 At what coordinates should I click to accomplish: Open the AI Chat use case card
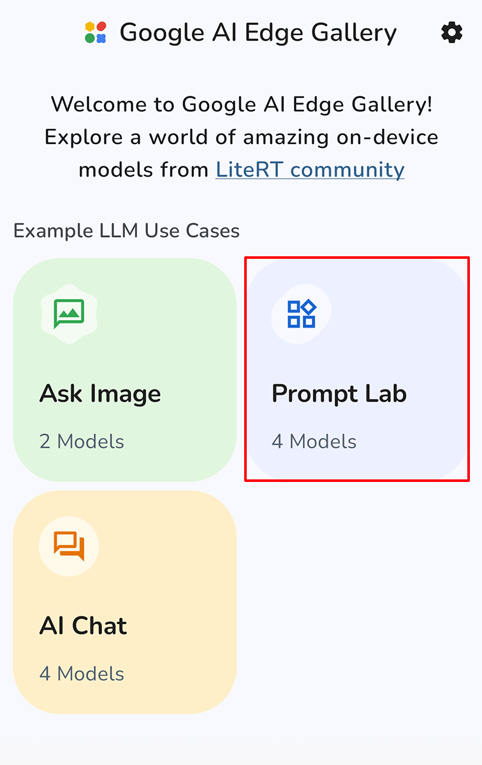click(x=125, y=602)
